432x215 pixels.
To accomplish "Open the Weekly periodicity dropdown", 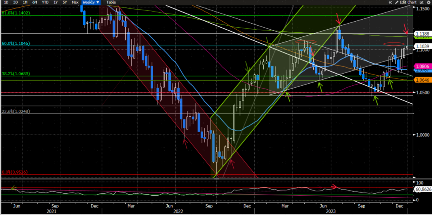I will [x=91, y=2].
